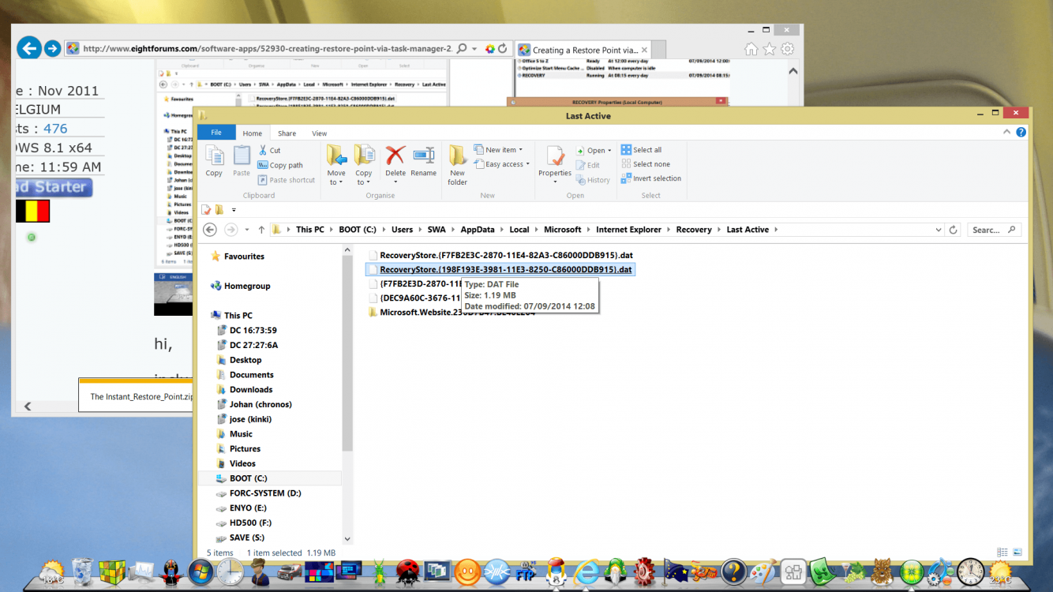
Task: Switch to large icons view
Action: 1017,553
